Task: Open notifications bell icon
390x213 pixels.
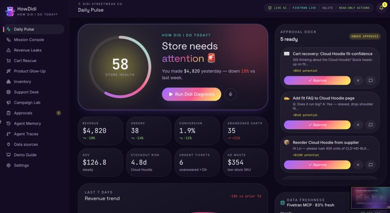Action: pos(381,8)
